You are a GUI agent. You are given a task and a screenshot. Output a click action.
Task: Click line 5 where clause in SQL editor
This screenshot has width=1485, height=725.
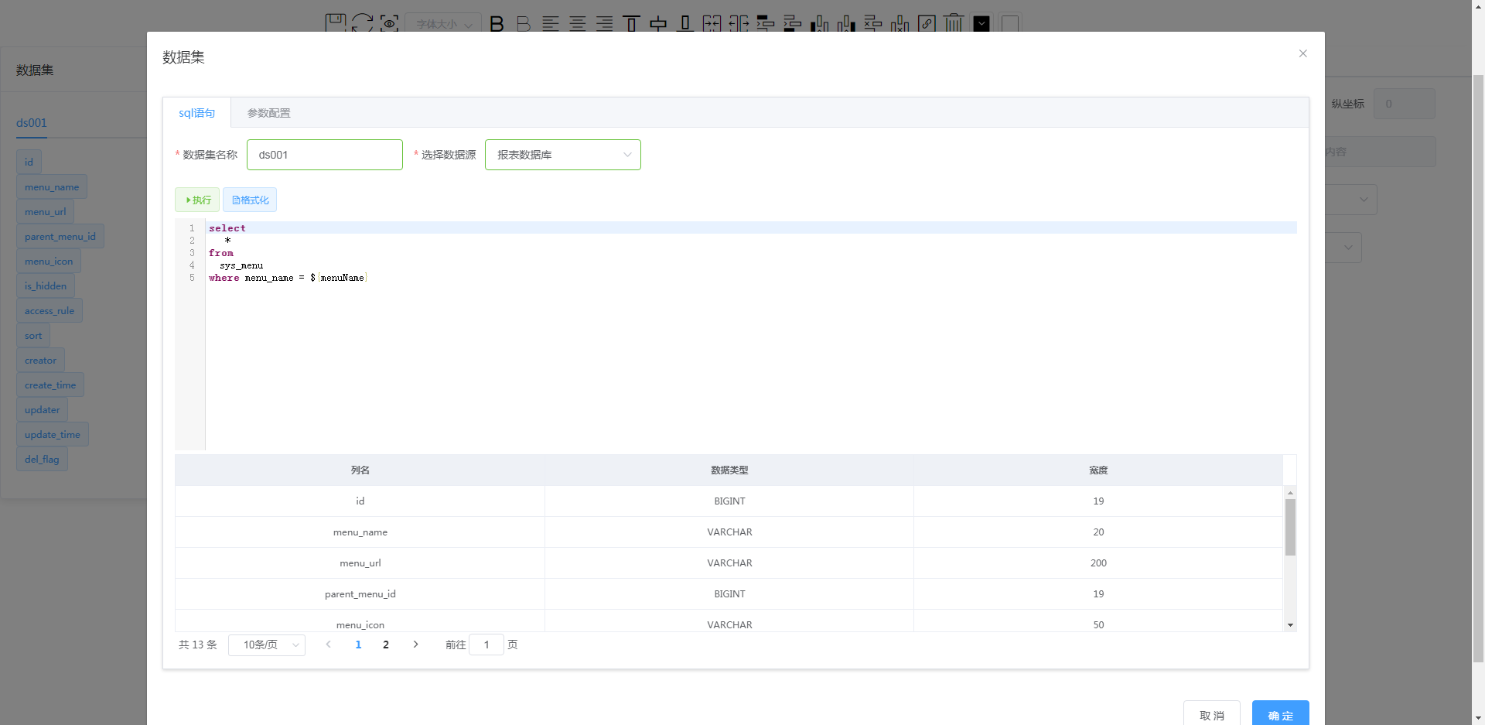(x=288, y=278)
